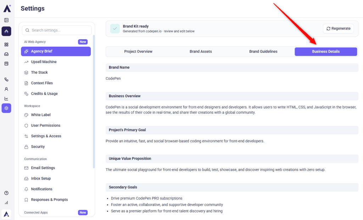This screenshot has width=363, height=220.
Task: Click the 'Serve as a premier platform' bullet
Action: coord(167,211)
